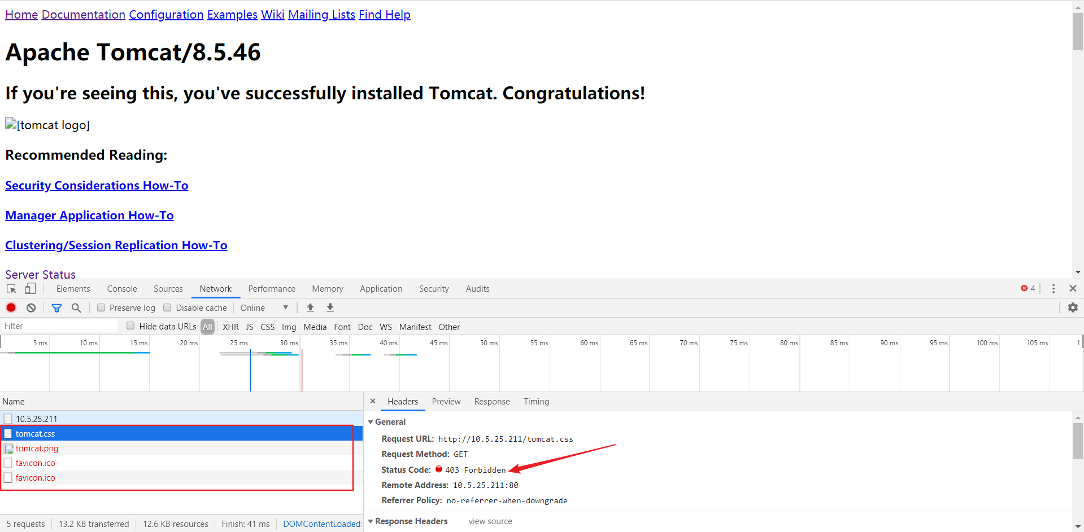The width and height of the screenshot is (1084, 532).
Task: Filter requests by Other
Action: click(x=449, y=327)
